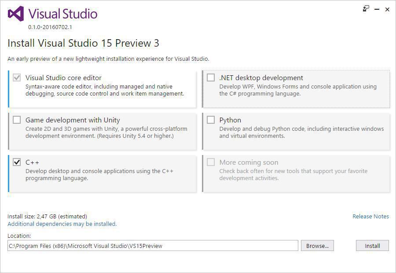Screen dimensions: 396x273
Task: Click the Visual Studio core editor checkbox
Action: [17, 78]
